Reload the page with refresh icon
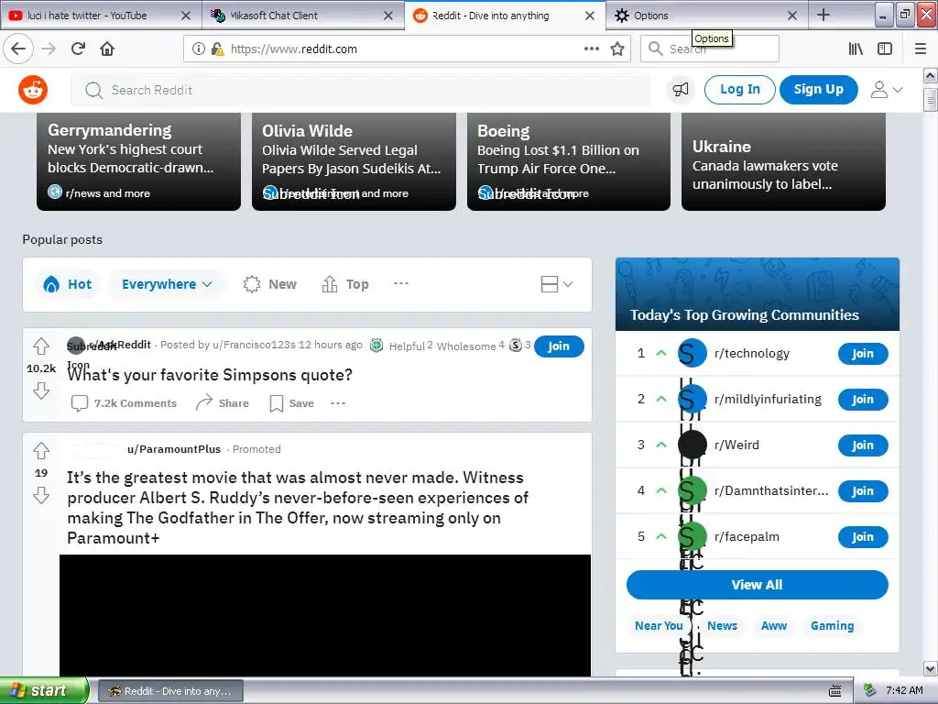The image size is (938, 704). tap(78, 49)
